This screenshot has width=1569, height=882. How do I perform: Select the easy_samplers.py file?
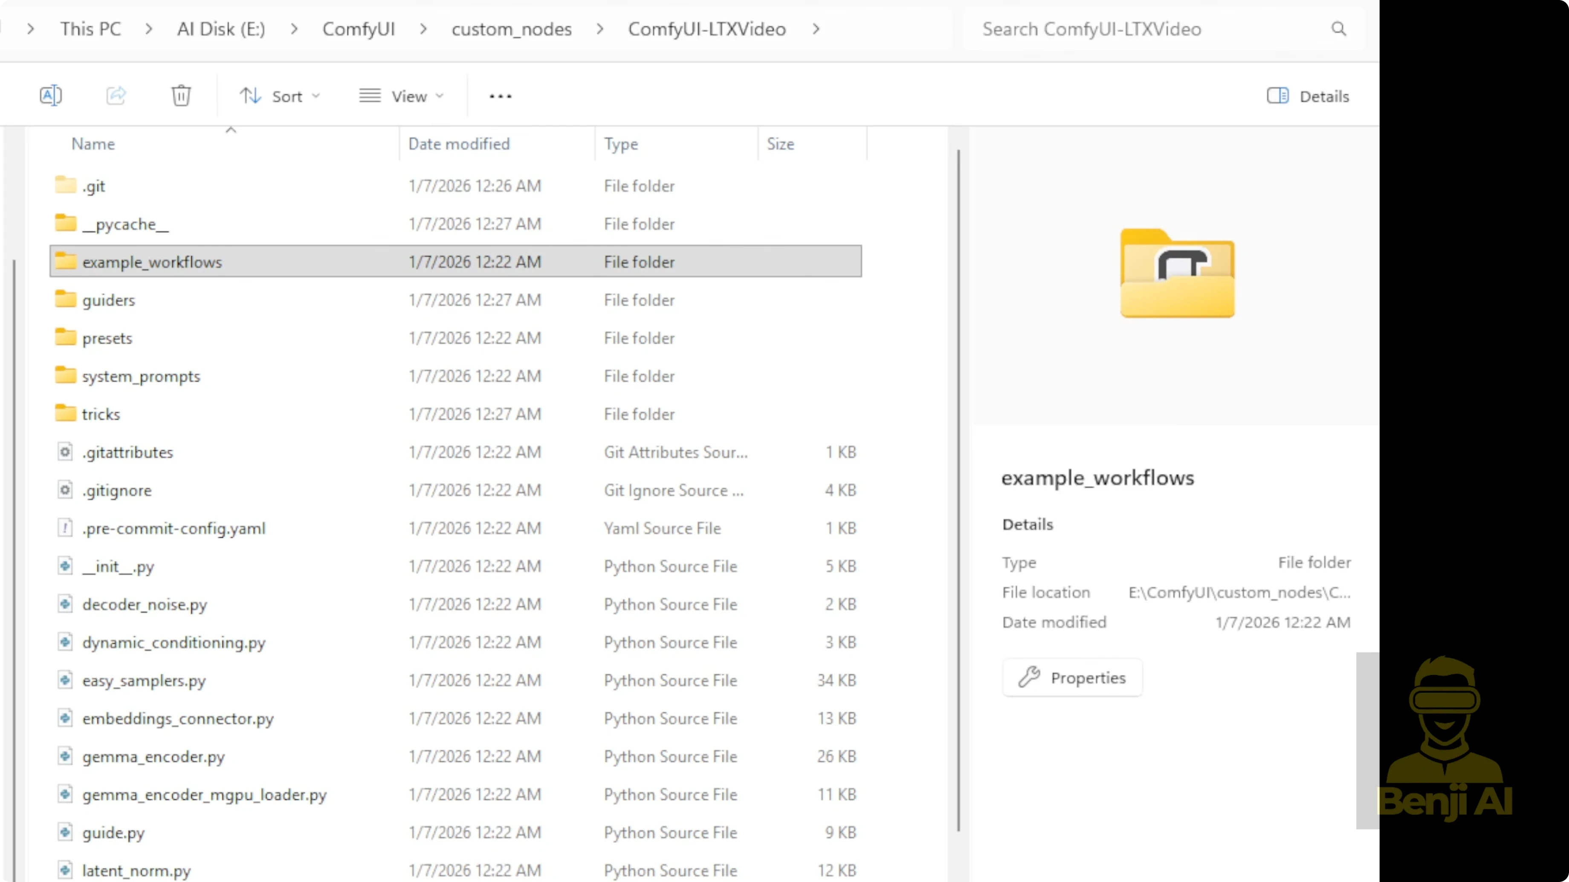144,680
